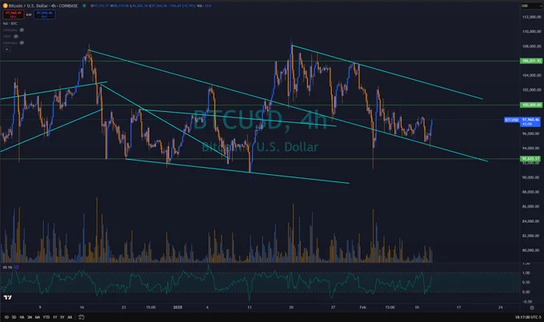Select the 5D time range
This screenshot has height=322, width=544.
[14, 317]
